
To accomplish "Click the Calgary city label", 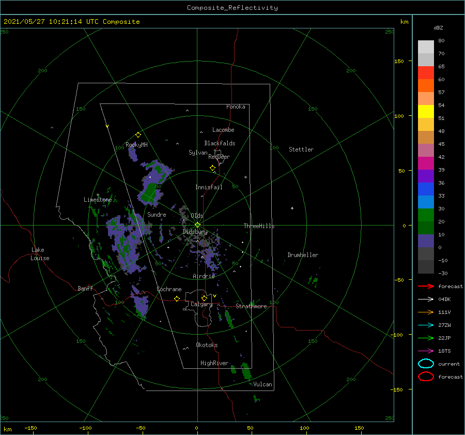I will (x=202, y=304).
